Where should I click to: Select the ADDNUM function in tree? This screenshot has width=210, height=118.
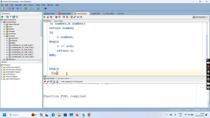point(14,41)
